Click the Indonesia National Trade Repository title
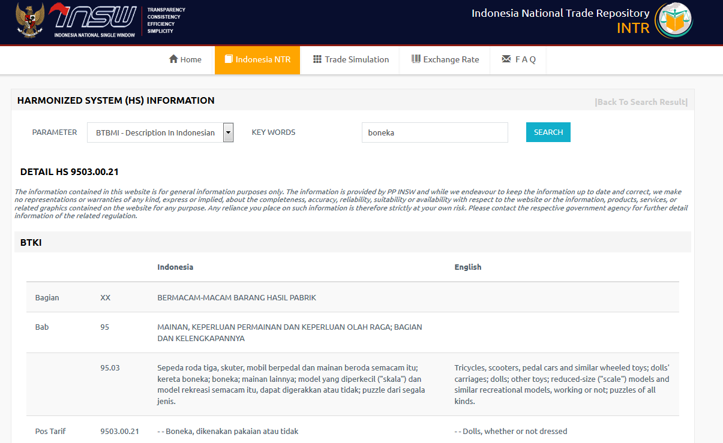The width and height of the screenshot is (723, 443). coord(560,13)
